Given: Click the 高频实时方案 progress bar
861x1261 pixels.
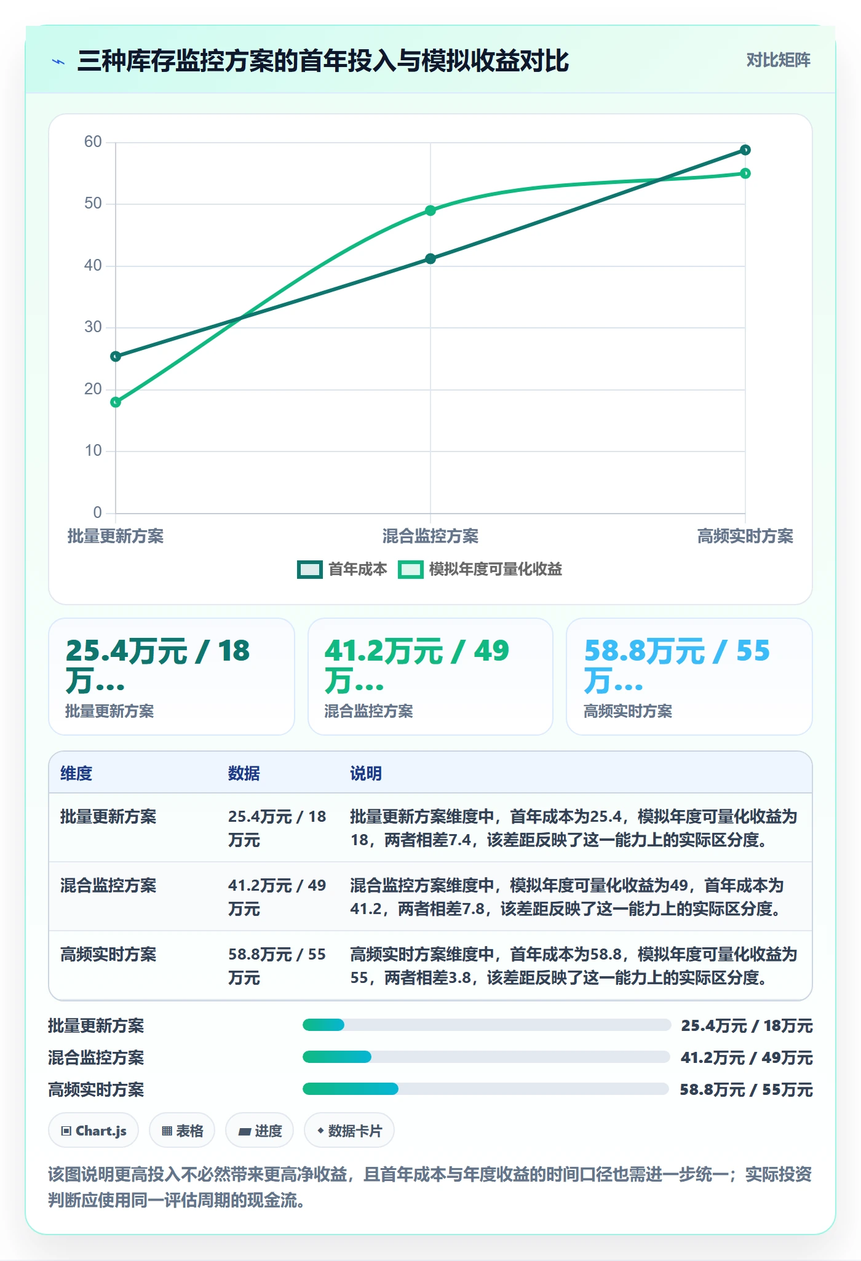Looking at the screenshot, I should tap(486, 1089).
